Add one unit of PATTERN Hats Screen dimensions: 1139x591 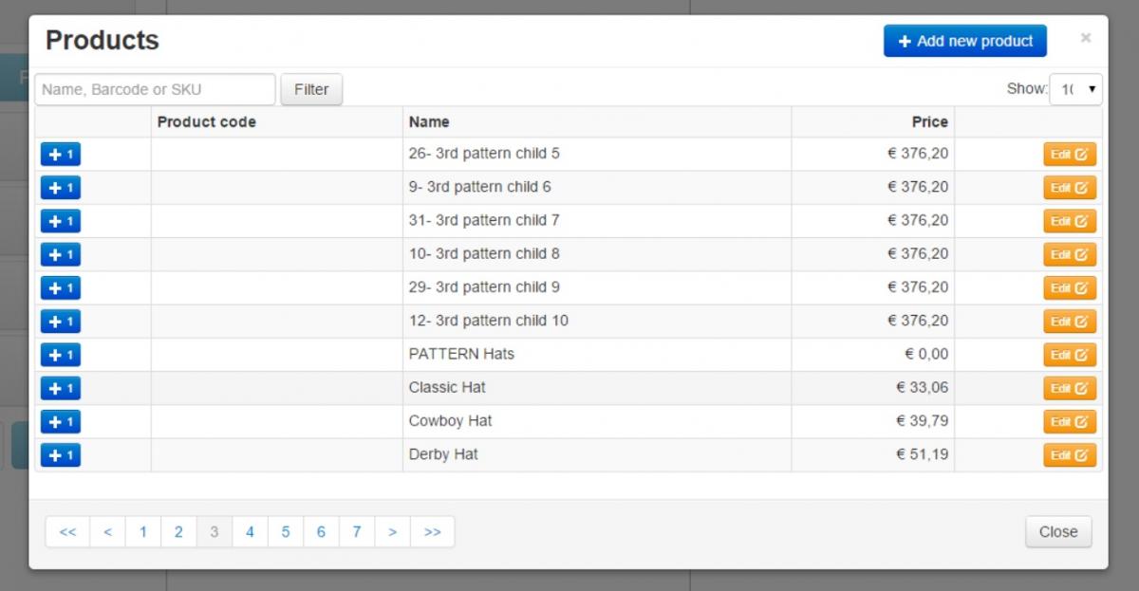pyautogui.click(x=61, y=355)
